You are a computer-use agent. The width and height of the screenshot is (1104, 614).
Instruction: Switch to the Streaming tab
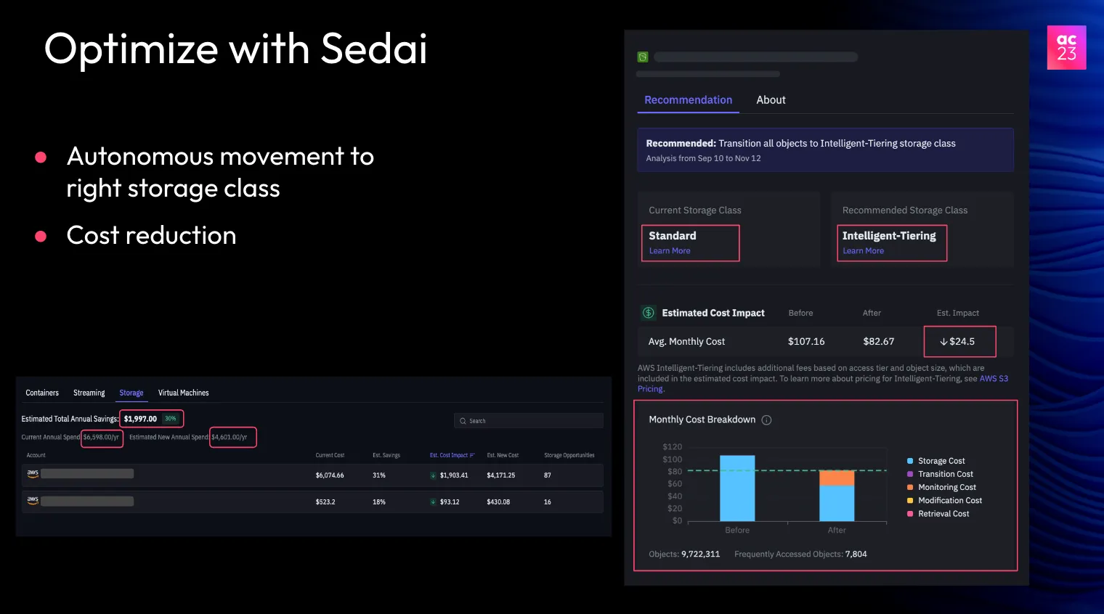pyautogui.click(x=89, y=393)
